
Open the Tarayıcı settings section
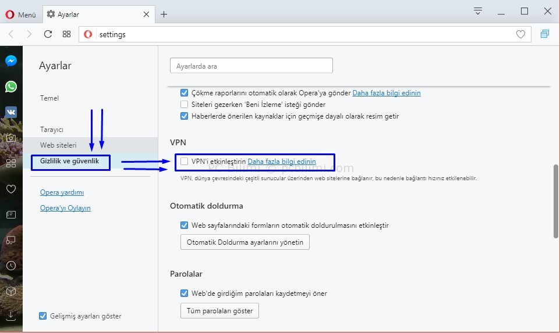pyautogui.click(x=52, y=130)
